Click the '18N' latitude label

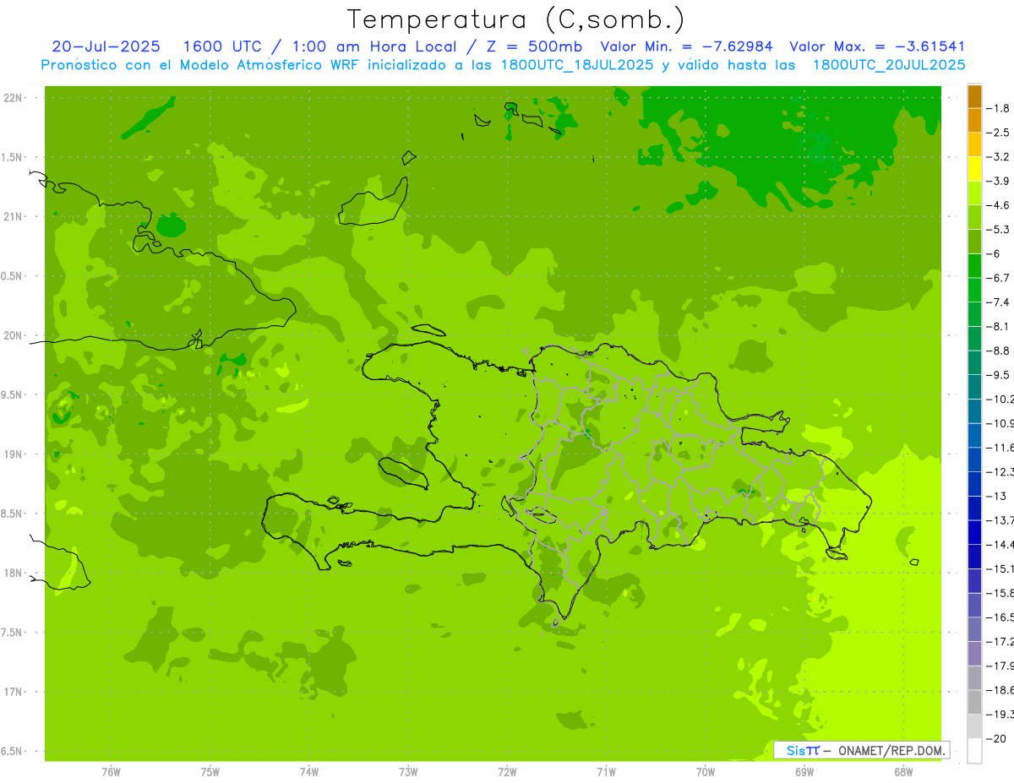point(13,573)
